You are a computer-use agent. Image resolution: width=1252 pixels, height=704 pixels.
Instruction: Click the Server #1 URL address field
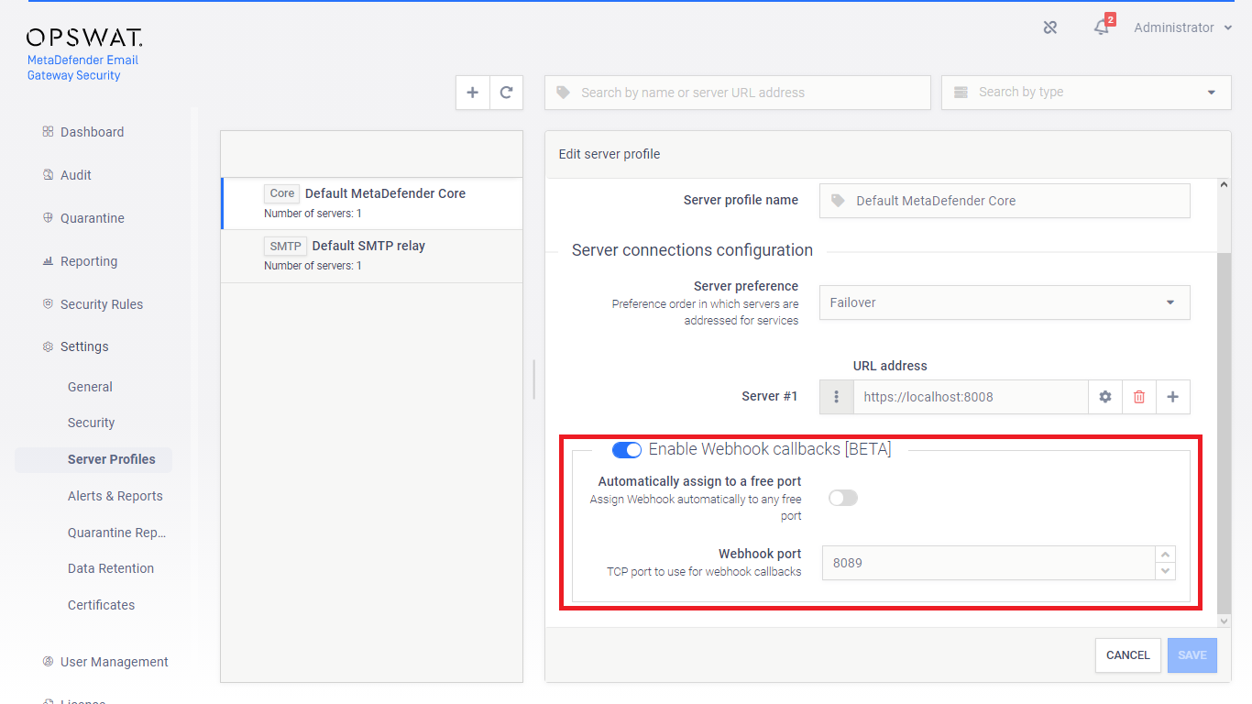[x=971, y=397]
